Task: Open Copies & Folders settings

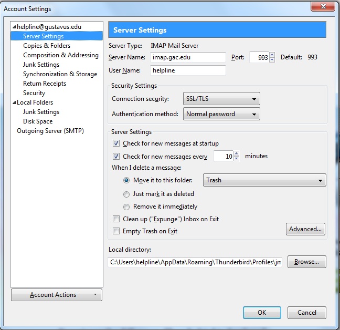Action: click(x=47, y=46)
